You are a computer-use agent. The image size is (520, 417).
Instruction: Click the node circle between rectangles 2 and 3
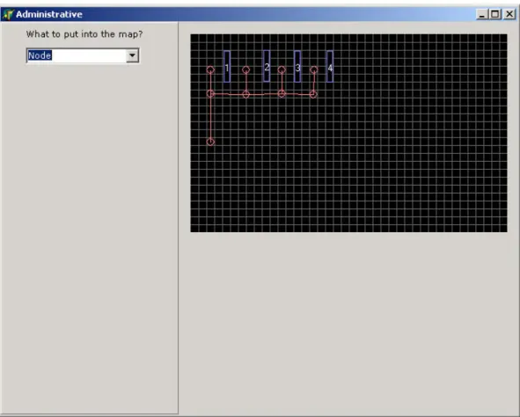tap(282, 69)
